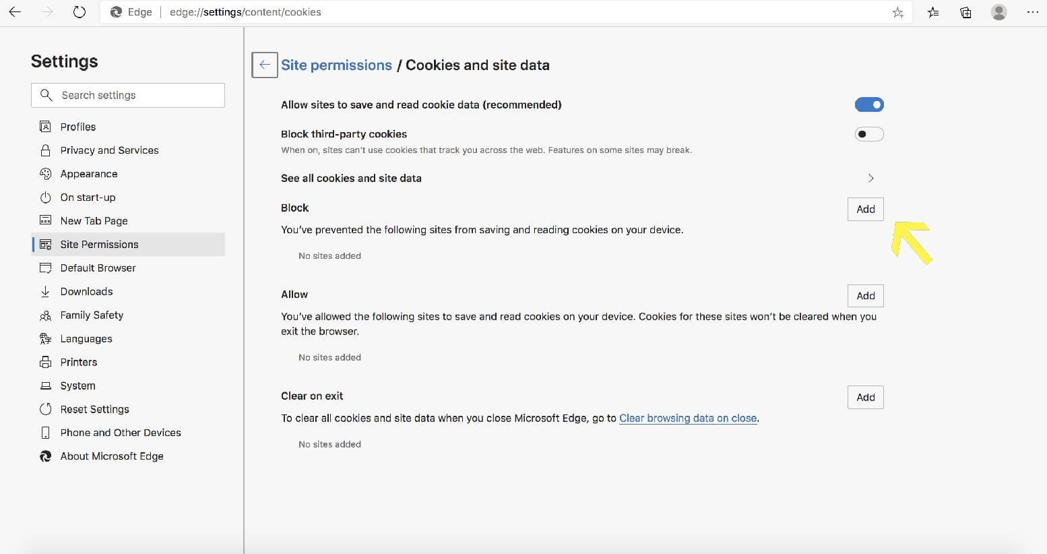Viewport: 1047px width, 554px height.
Task: Expand See all cookies and site data
Action: click(870, 178)
